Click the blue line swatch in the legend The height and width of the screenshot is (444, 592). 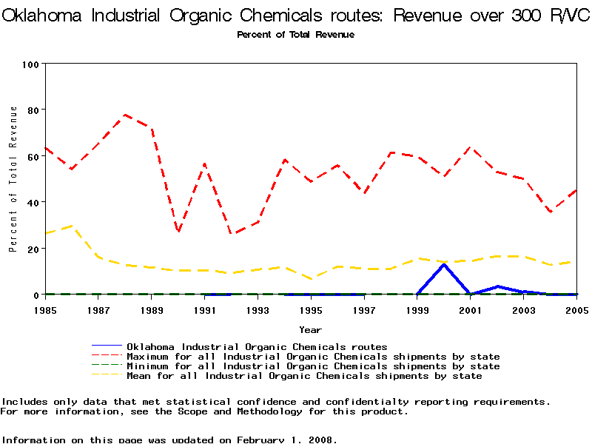pos(107,346)
